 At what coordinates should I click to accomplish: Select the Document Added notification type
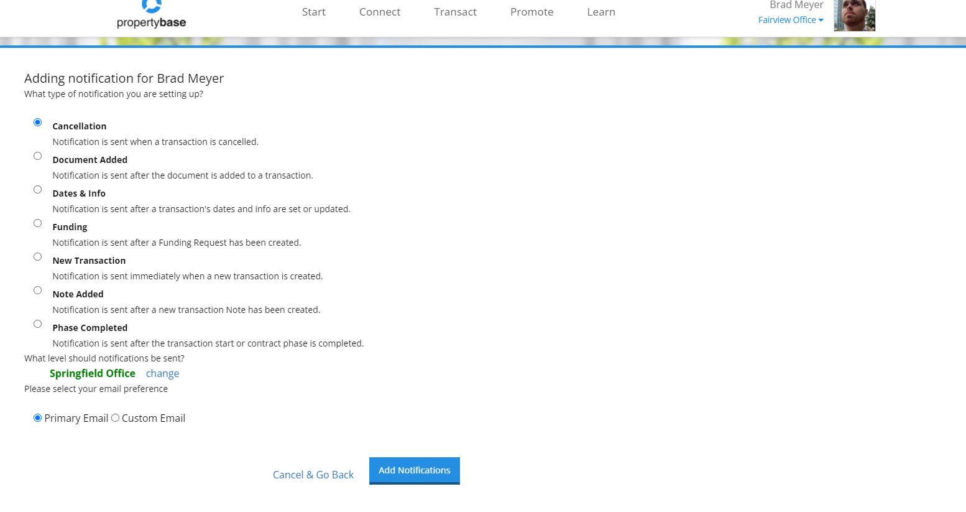37,156
